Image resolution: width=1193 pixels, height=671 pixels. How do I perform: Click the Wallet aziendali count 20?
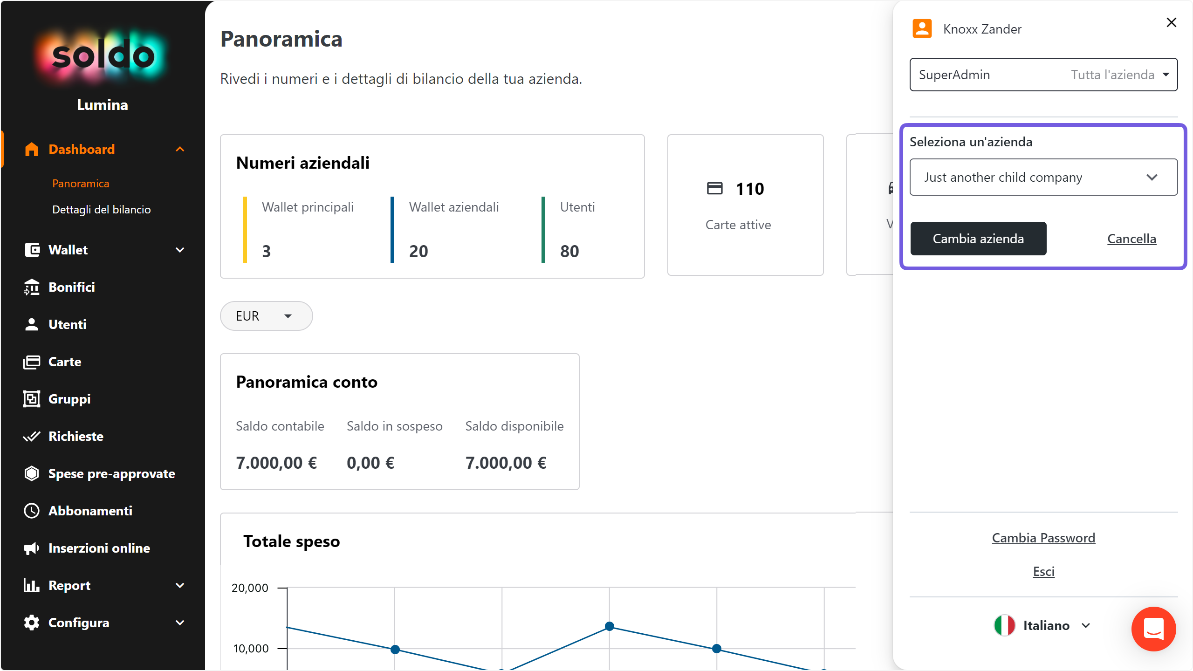[418, 251]
